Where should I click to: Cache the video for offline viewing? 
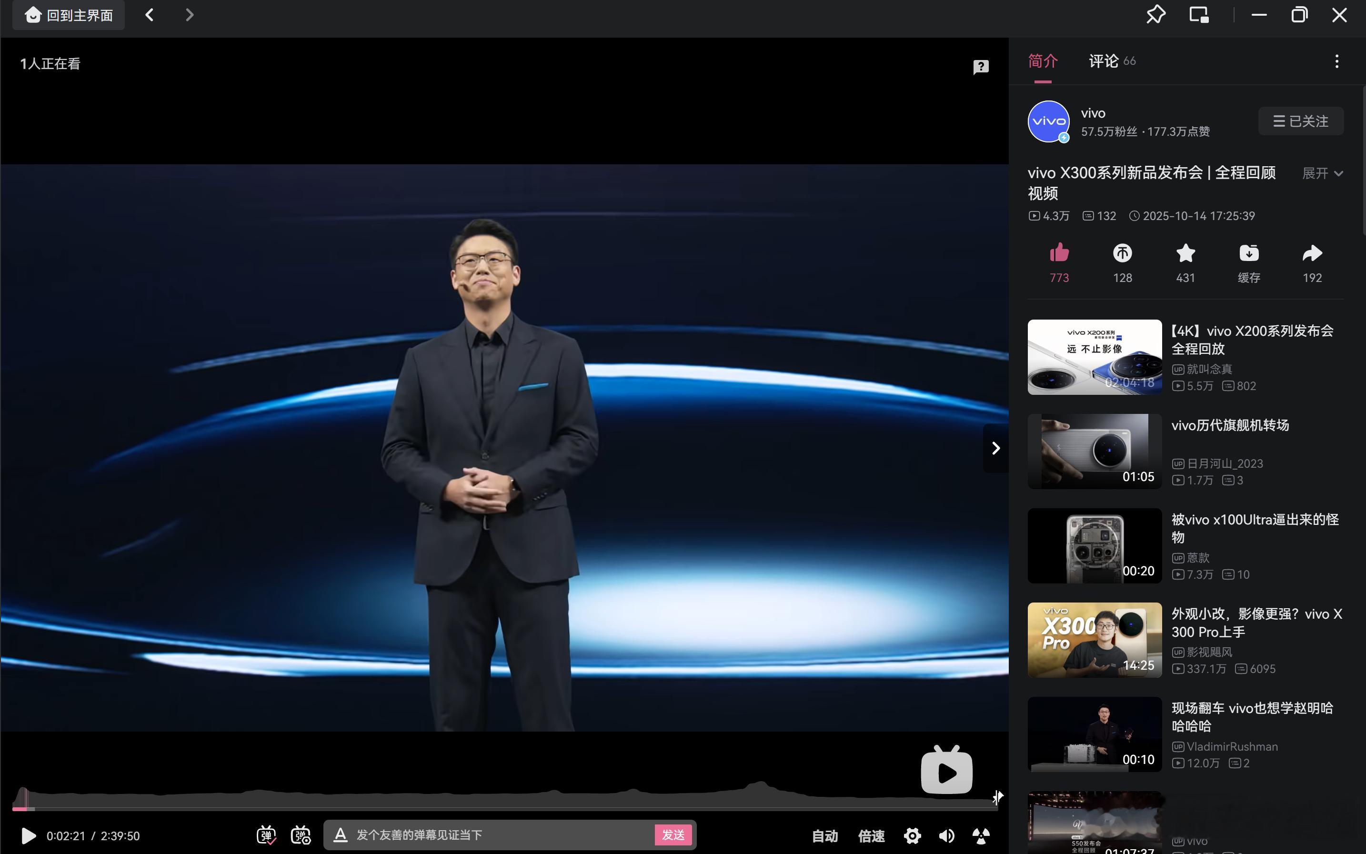tap(1248, 252)
